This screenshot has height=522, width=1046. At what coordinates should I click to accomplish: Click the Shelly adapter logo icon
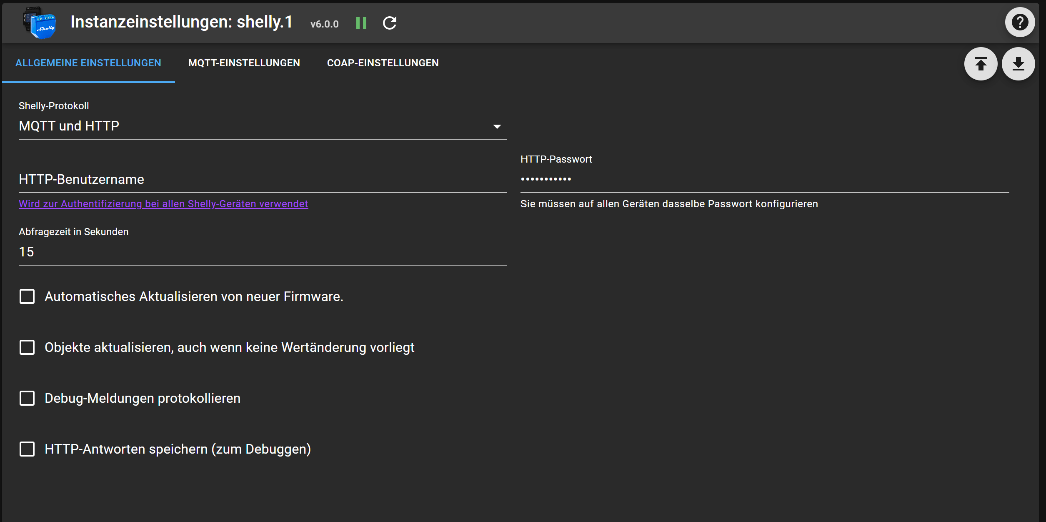tap(40, 23)
